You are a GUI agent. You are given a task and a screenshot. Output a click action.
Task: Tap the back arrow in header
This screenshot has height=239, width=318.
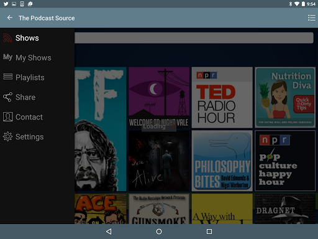pos(10,18)
